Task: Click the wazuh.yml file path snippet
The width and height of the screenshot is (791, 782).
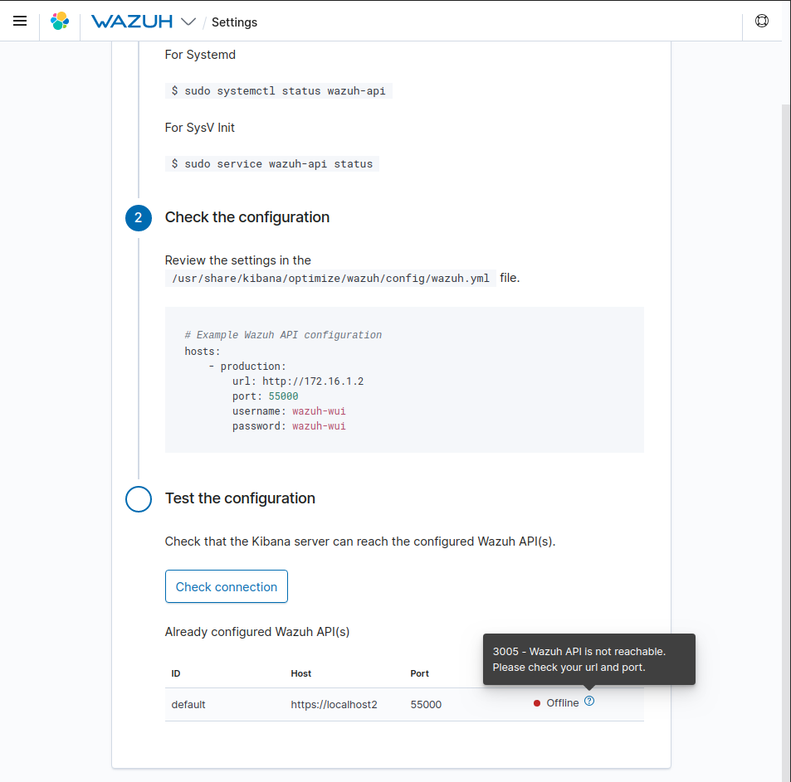Action: tap(330, 278)
